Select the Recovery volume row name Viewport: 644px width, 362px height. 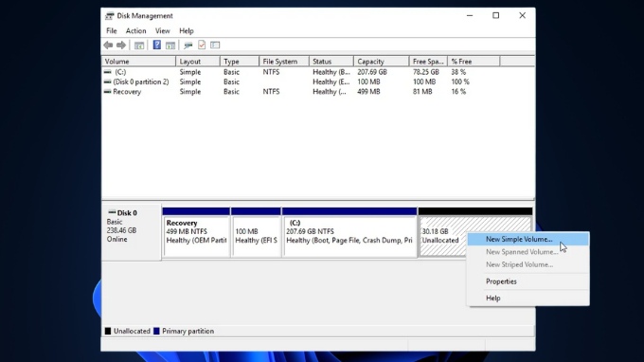(127, 92)
